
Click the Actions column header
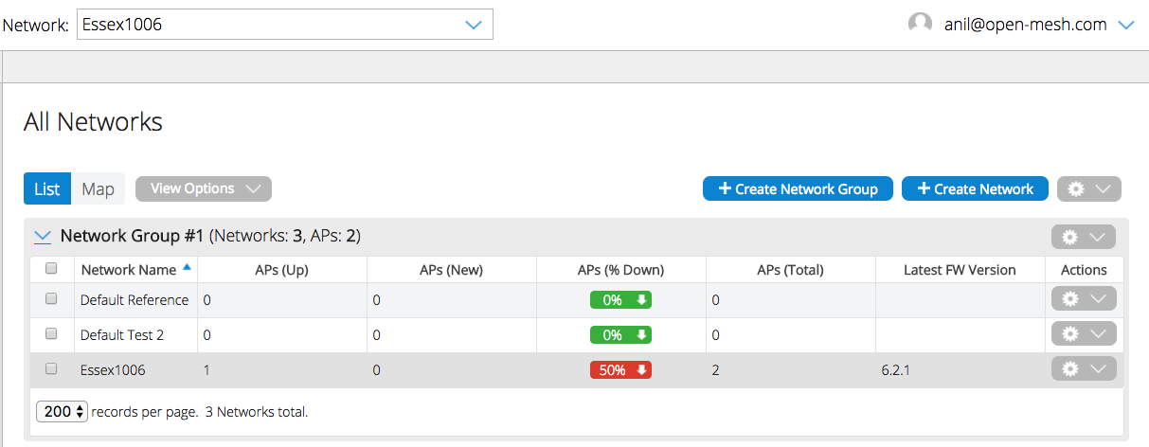click(1084, 270)
